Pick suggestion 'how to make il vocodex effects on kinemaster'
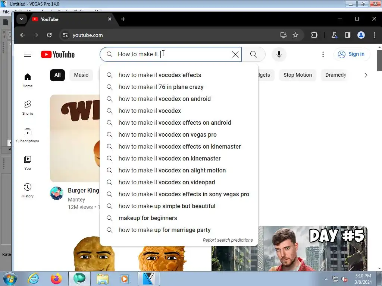The image size is (382, 286). [179, 146]
